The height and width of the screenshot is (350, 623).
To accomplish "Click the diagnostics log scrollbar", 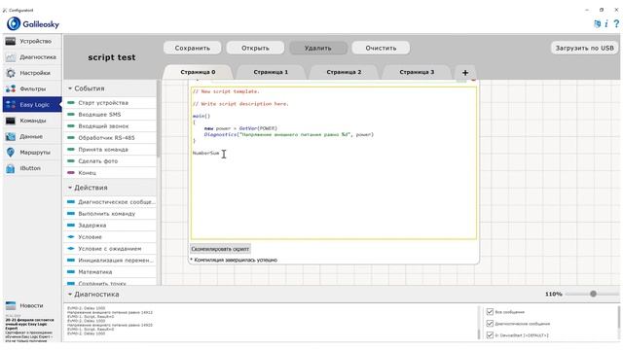I will pyautogui.click(x=479, y=334).
